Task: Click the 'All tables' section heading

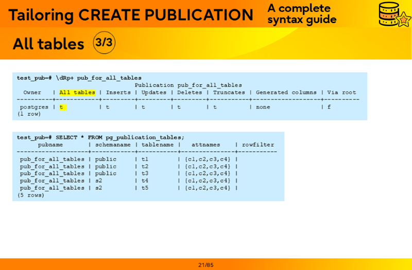Action: 48,44
